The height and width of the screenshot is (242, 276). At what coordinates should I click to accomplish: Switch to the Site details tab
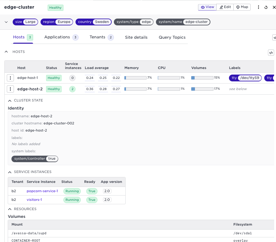click(x=136, y=37)
